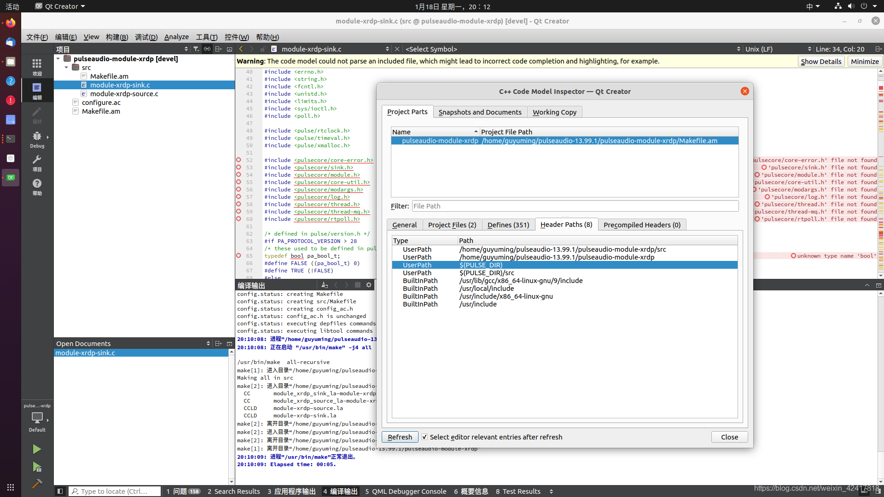The height and width of the screenshot is (497, 884).
Task: Click the Build project hammer icon
Action: 37,484
